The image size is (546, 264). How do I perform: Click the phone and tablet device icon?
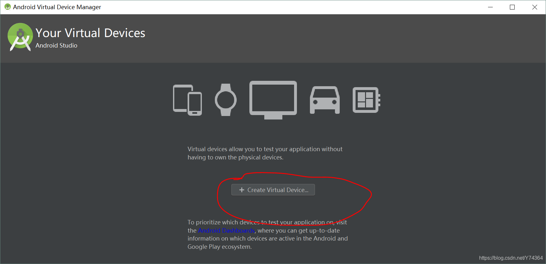pos(187,100)
